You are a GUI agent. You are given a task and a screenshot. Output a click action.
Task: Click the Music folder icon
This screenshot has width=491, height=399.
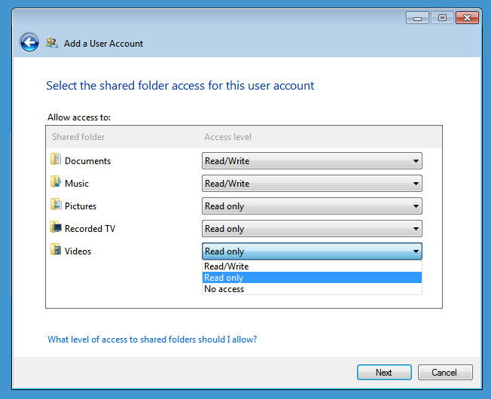click(56, 182)
